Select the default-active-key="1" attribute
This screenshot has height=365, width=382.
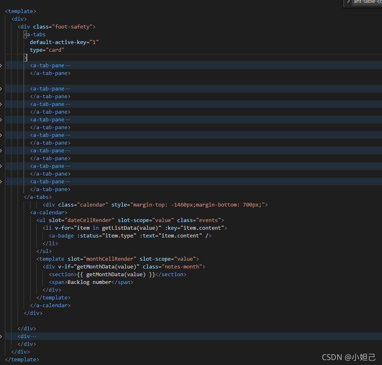[64, 42]
